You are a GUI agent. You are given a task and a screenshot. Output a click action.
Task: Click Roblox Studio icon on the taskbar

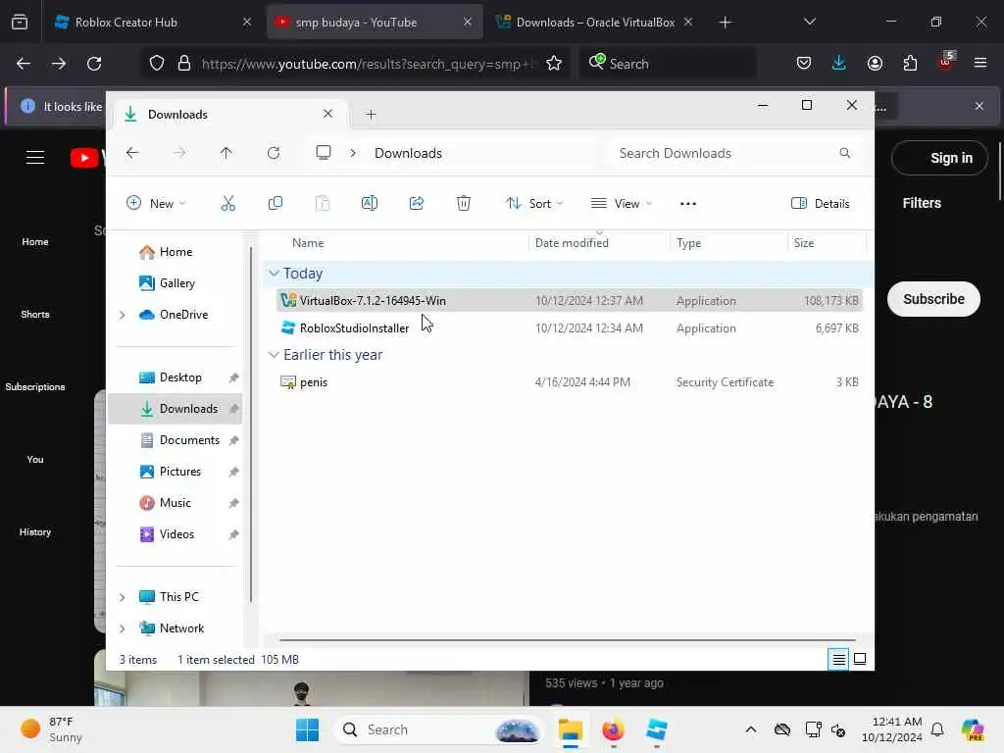(x=657, y=729)
